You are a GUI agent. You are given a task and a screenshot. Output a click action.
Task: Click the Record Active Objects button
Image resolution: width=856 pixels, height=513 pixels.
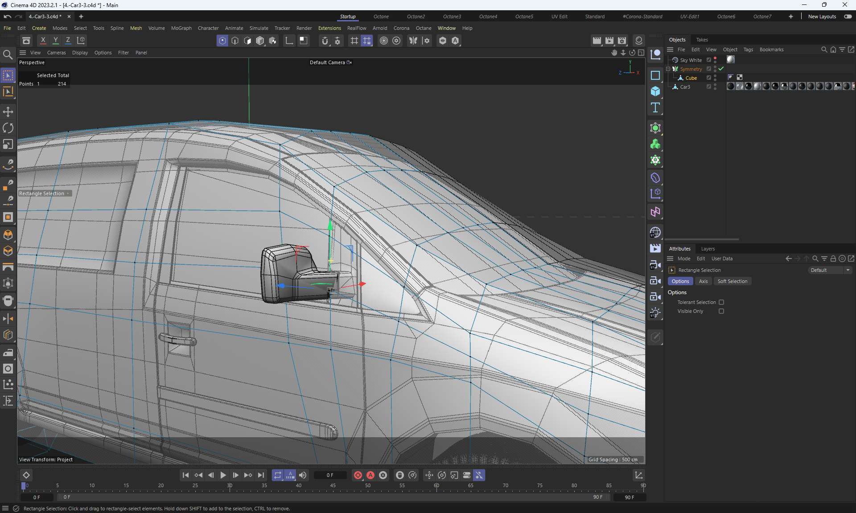point(358,475)
